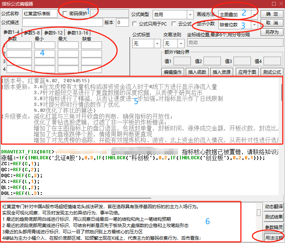
Task: Click the 涨幅:=IF(INBLOCK code line
Action: [x=133, y=158]
